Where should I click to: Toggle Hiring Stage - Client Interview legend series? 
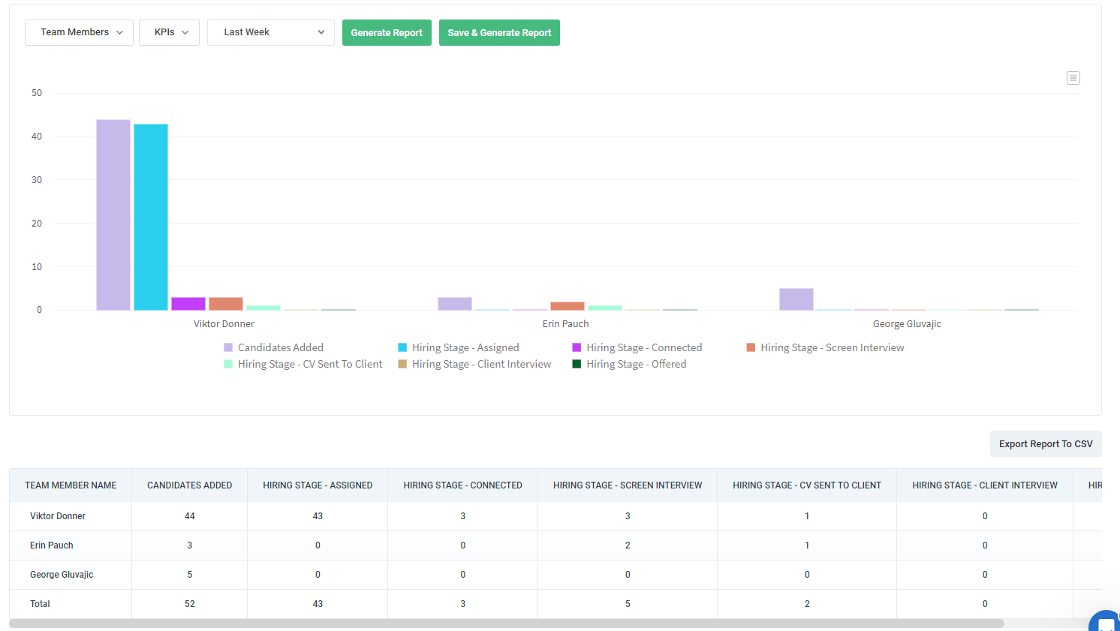[x=474, y=364]
